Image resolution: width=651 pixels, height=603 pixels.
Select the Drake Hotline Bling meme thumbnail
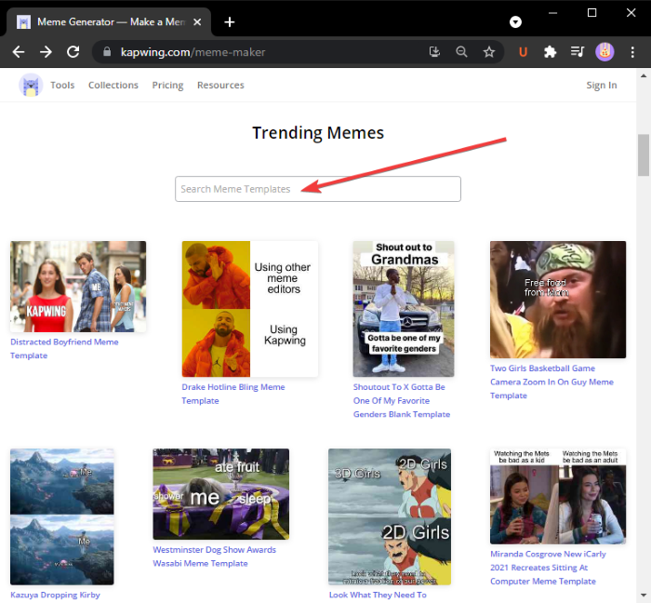[x=249, y=309]
